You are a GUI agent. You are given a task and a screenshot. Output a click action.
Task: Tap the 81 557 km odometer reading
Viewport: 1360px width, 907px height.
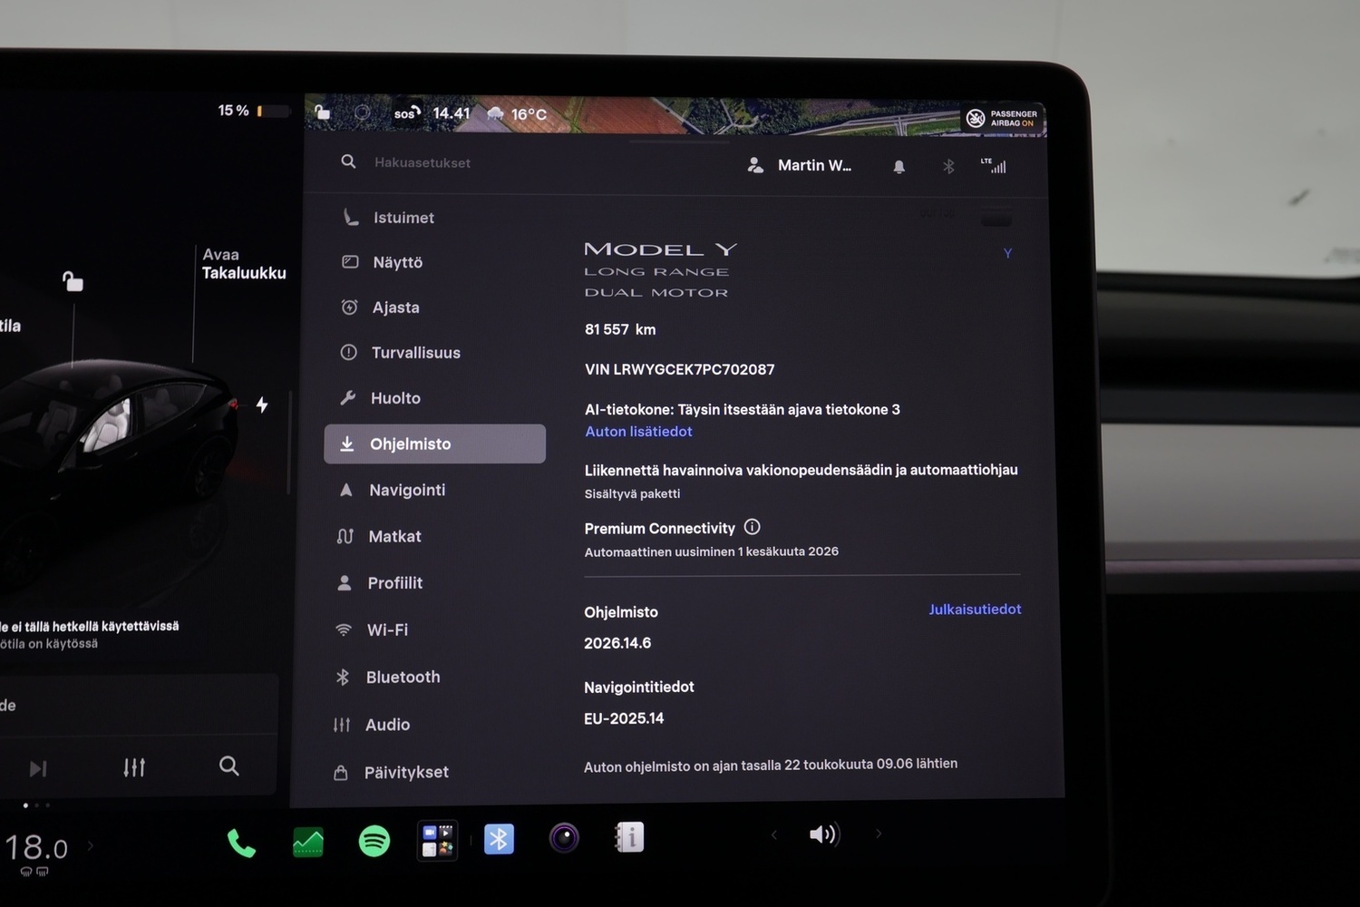(x=620, y=329)
